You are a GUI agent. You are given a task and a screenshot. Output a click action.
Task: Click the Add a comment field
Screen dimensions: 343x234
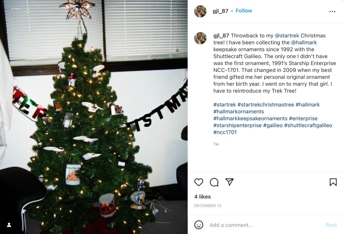click(x=265, y=225)
